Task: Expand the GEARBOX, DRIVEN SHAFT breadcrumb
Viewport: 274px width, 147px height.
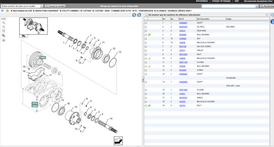Action: point(173,11)
